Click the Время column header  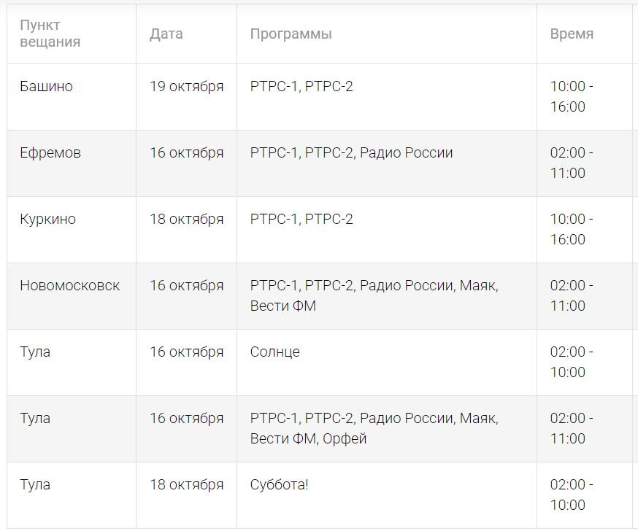pyautogui.click(x=572, y=34)
